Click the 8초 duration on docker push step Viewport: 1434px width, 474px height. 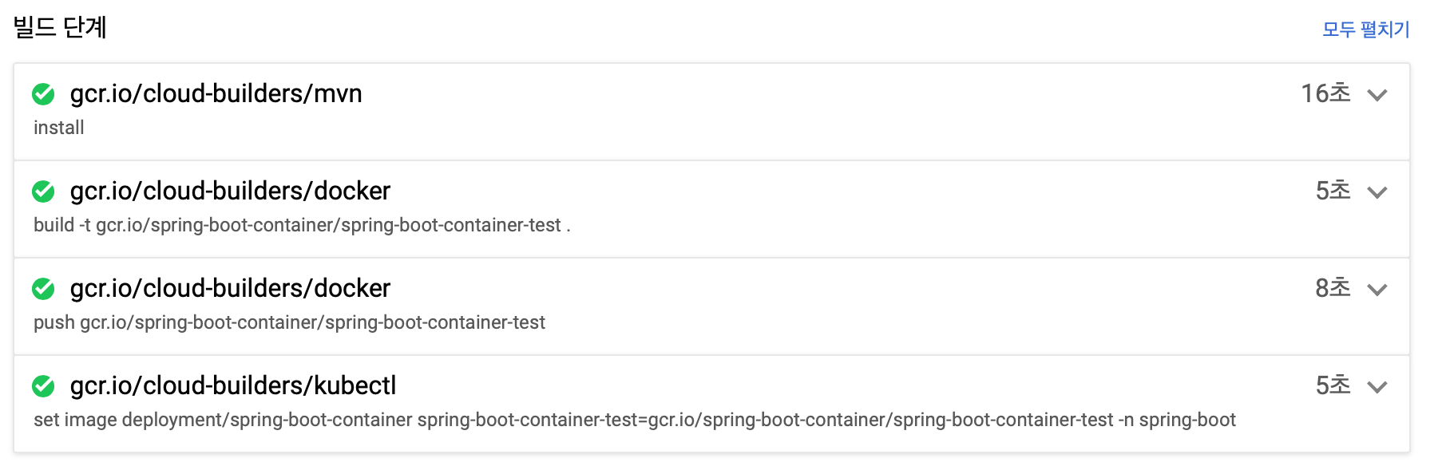pos(1333,288)
